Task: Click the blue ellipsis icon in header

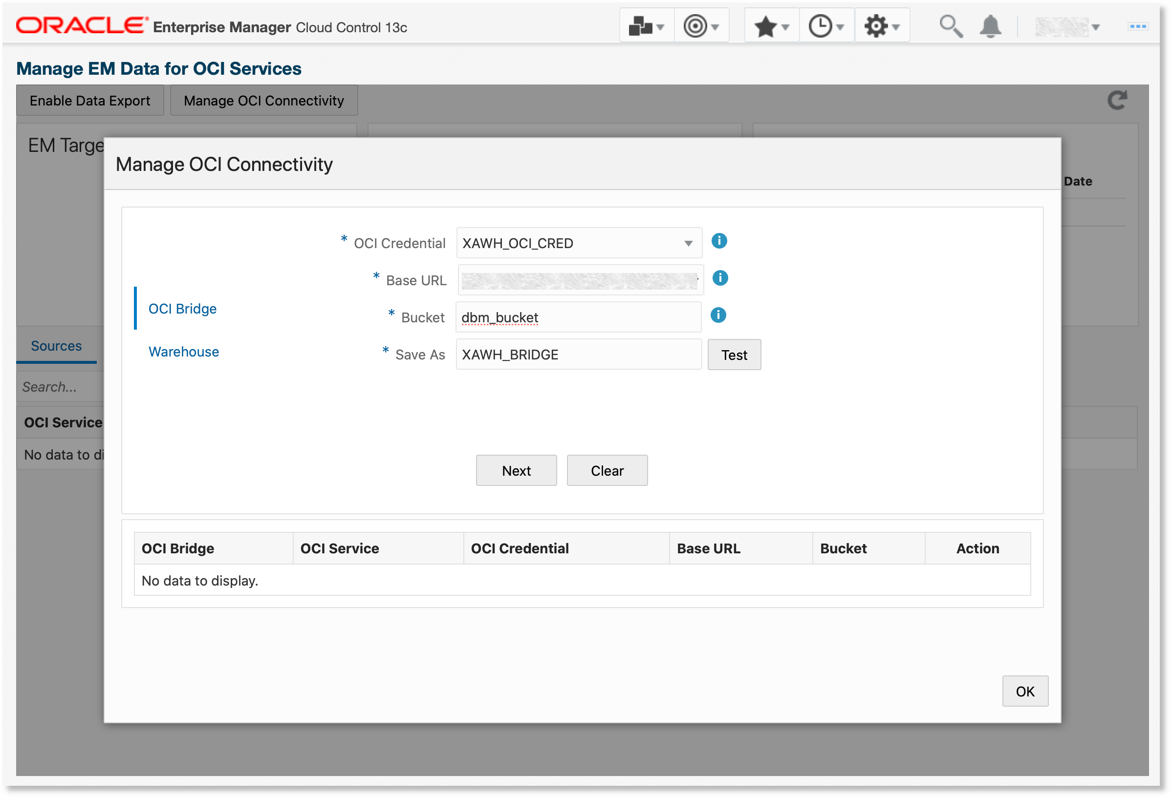Action: pyautogui.click(x=1138, y=26)
